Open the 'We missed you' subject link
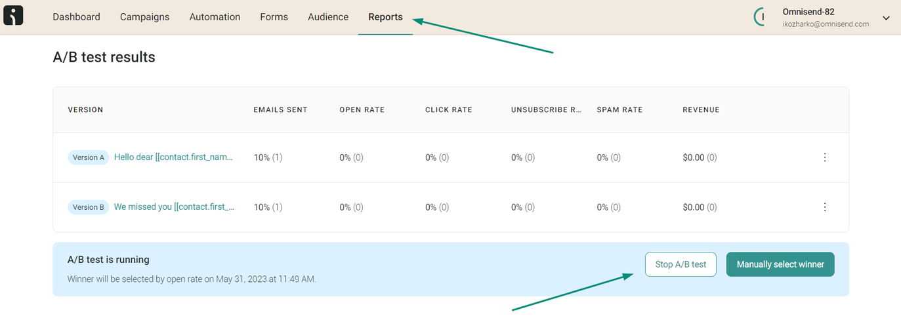 (x=174, y=207)
